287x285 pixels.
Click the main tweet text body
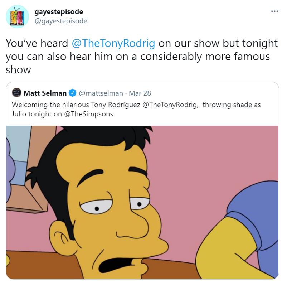141,57
